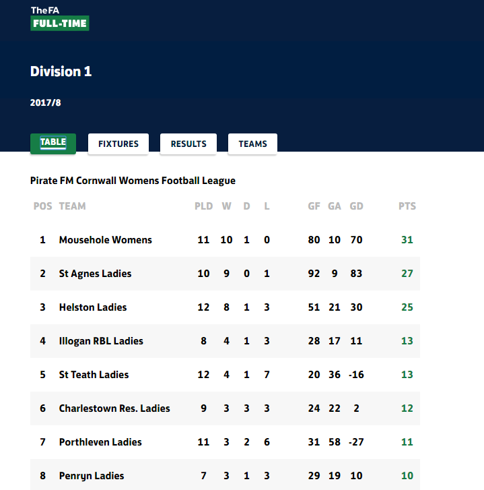
Task: Click The FA Full-Time logo
Action: point(60,18)
